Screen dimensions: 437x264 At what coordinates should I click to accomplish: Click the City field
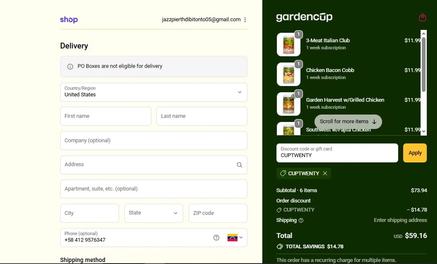click(89, 213)
